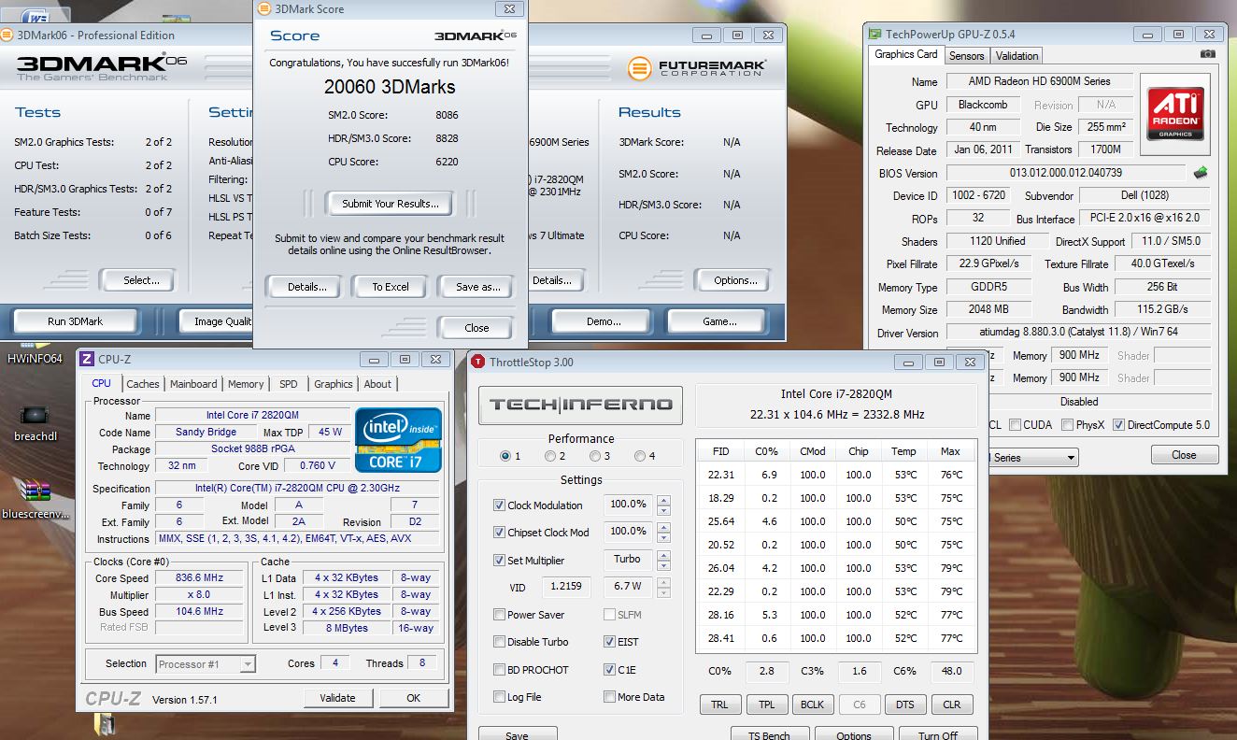Switch to the Graphics tab in CPU-Z

pos(333,384)
